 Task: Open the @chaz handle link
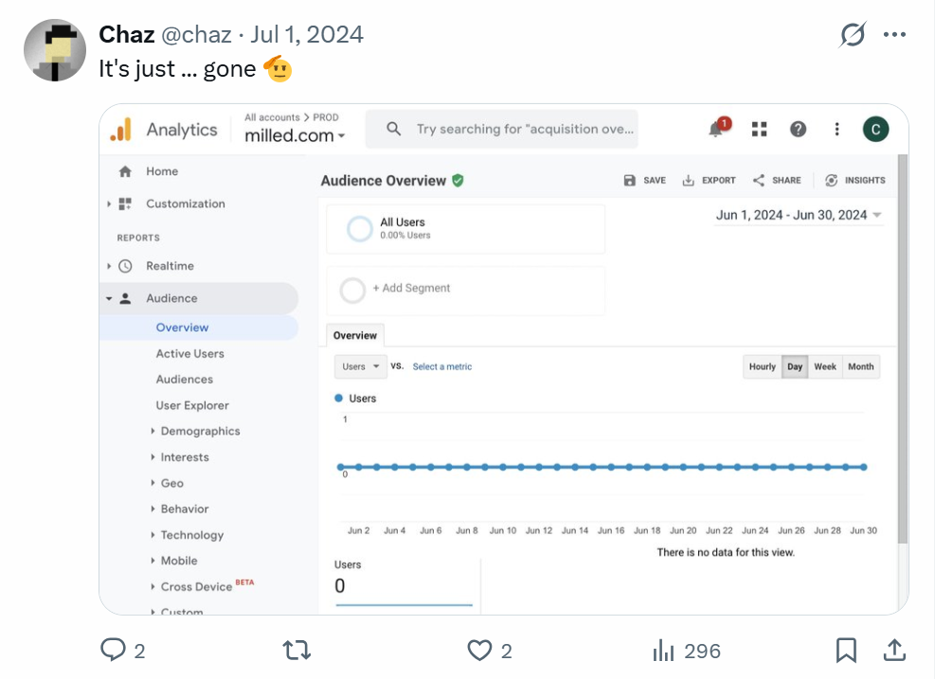[197, 35]
